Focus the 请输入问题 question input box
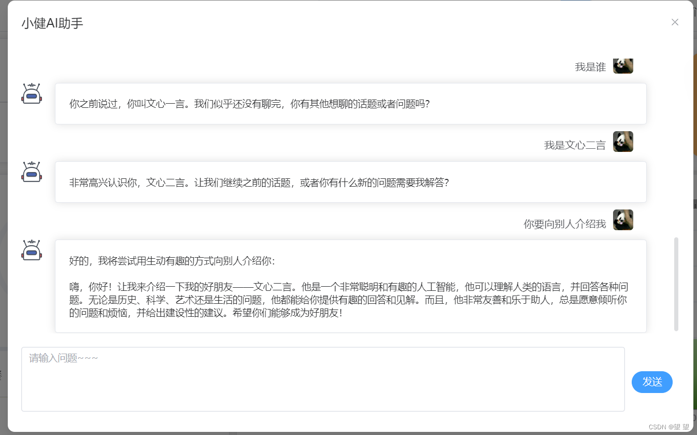The image size is (697, 435). click(323, 379)
